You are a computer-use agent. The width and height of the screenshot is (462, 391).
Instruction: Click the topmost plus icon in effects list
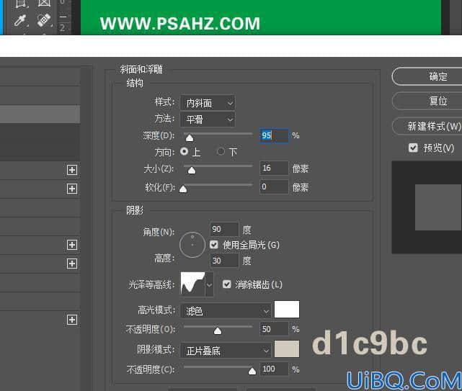click(72, 170)
